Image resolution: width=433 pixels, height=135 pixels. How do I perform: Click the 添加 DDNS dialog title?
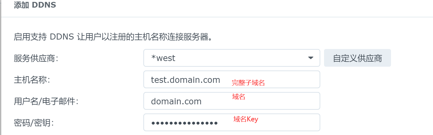pos(35,5)
